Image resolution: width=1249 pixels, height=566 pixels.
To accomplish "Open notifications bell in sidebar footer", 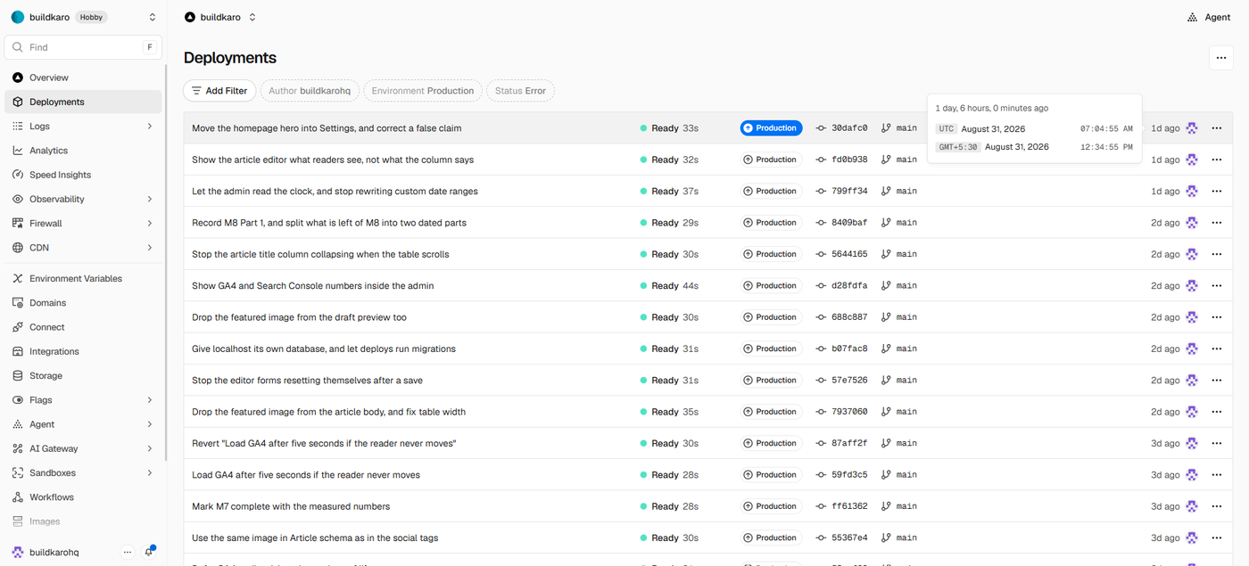I will tap(149, 552).
